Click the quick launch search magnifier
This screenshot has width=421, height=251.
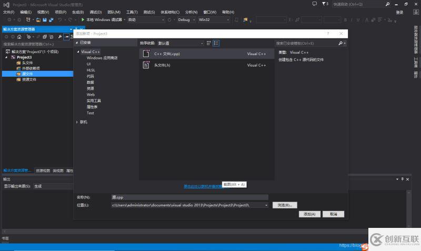click(x=387, y=4)
